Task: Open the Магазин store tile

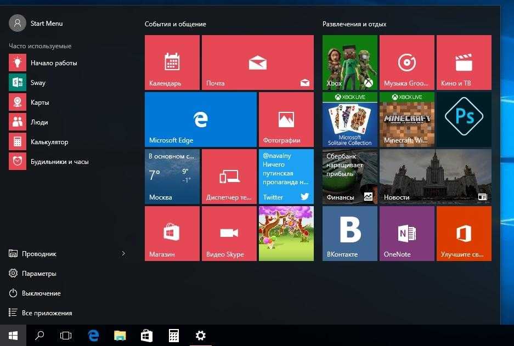Action: (172, 233)
